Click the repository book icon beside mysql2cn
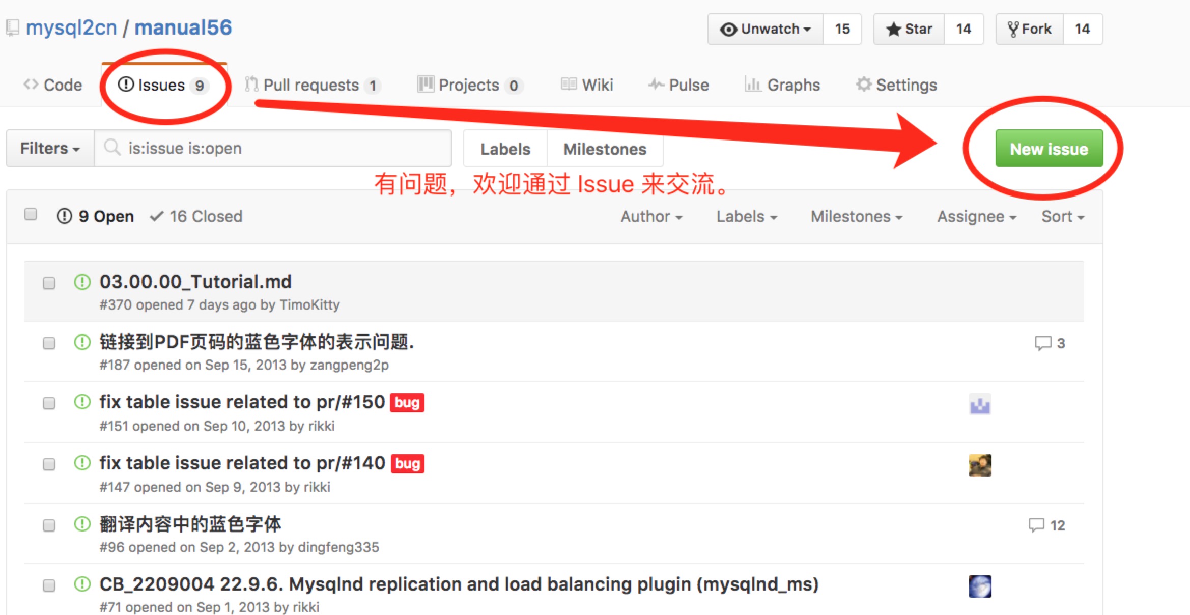The height and width of the screenshot is (615, 1190). pos(13,28)
